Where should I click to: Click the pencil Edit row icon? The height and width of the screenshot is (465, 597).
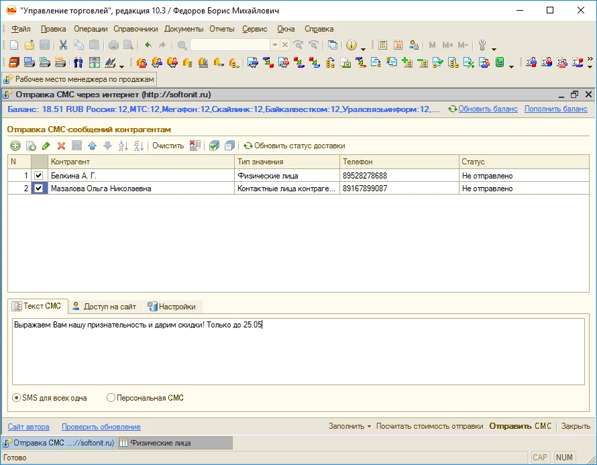tap(46, 146)
